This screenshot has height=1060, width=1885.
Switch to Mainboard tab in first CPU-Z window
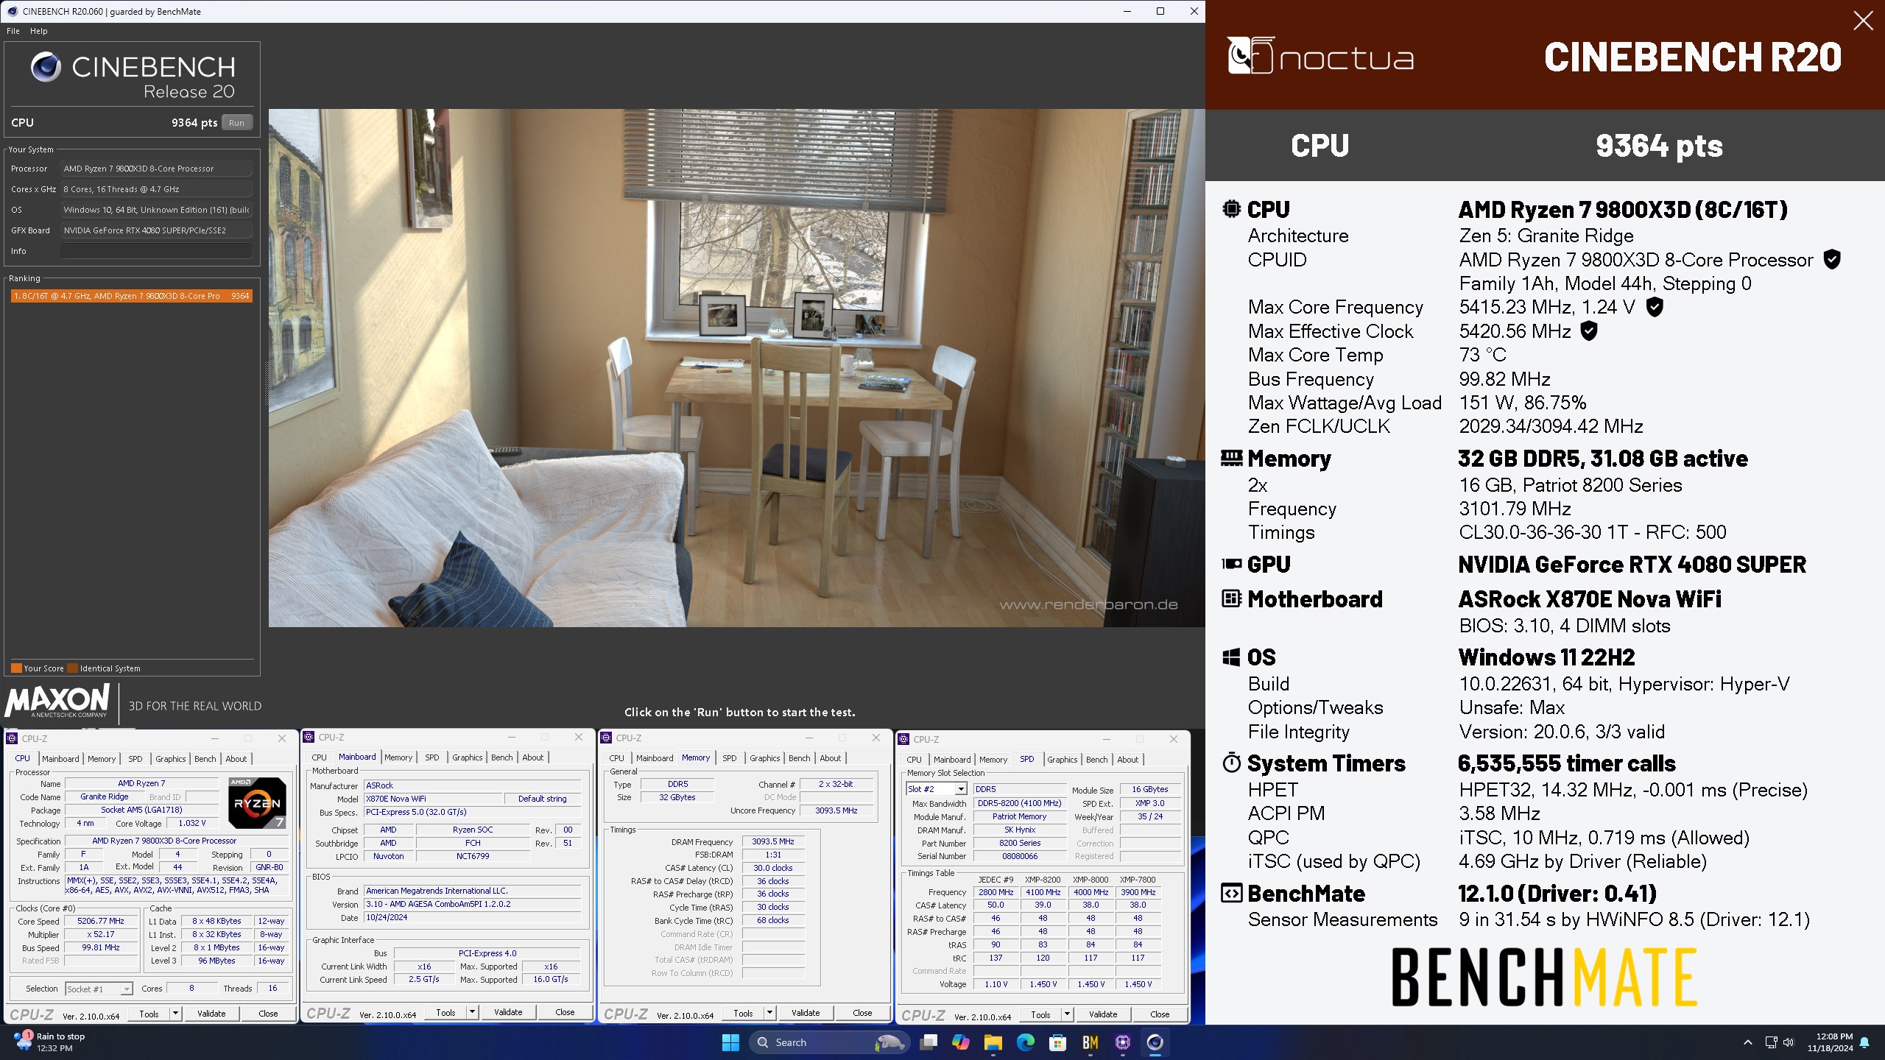coord(60,759)
